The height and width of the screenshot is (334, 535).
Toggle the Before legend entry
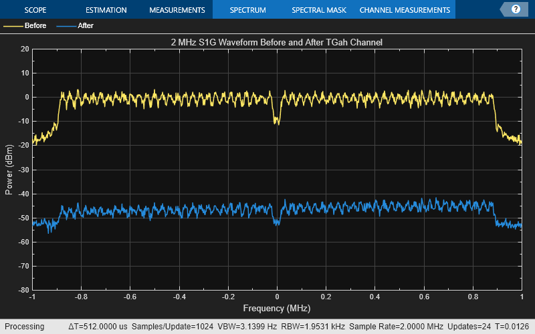[x=25, y=25]
